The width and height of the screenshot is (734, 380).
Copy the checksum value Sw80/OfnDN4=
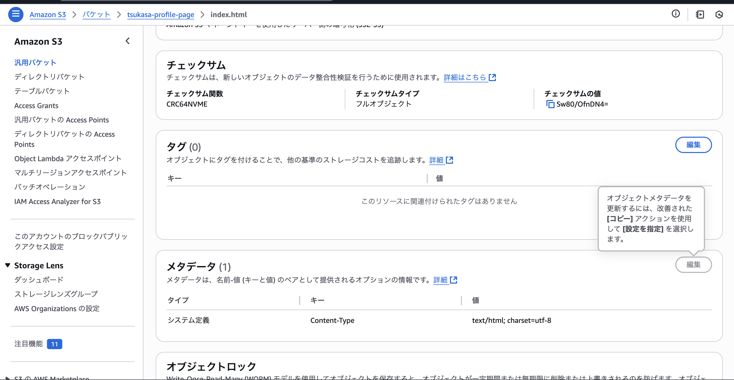550,104
